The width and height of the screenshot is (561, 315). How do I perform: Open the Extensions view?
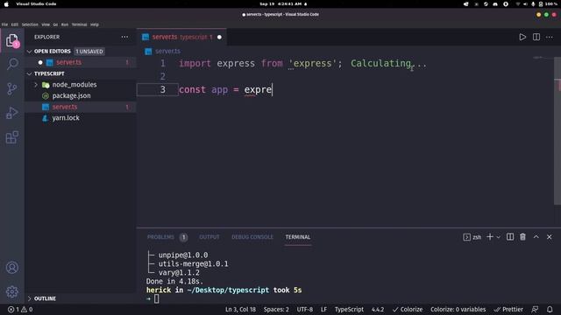coord(12,137)
